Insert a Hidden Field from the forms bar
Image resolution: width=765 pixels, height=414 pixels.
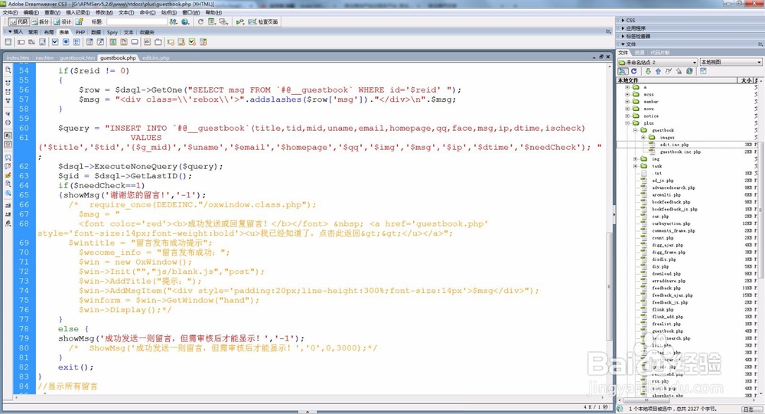(x=31, y=42)
